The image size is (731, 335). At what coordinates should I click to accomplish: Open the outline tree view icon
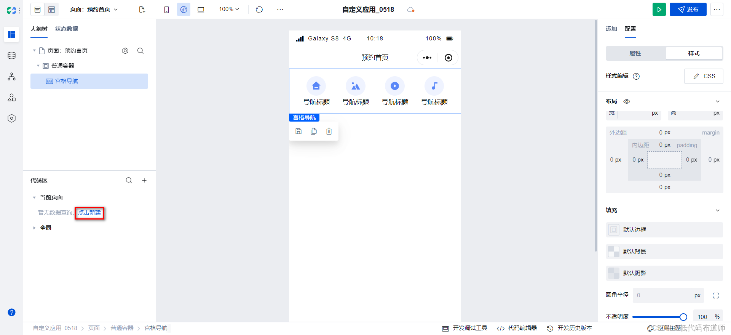(x=37, y=10)
